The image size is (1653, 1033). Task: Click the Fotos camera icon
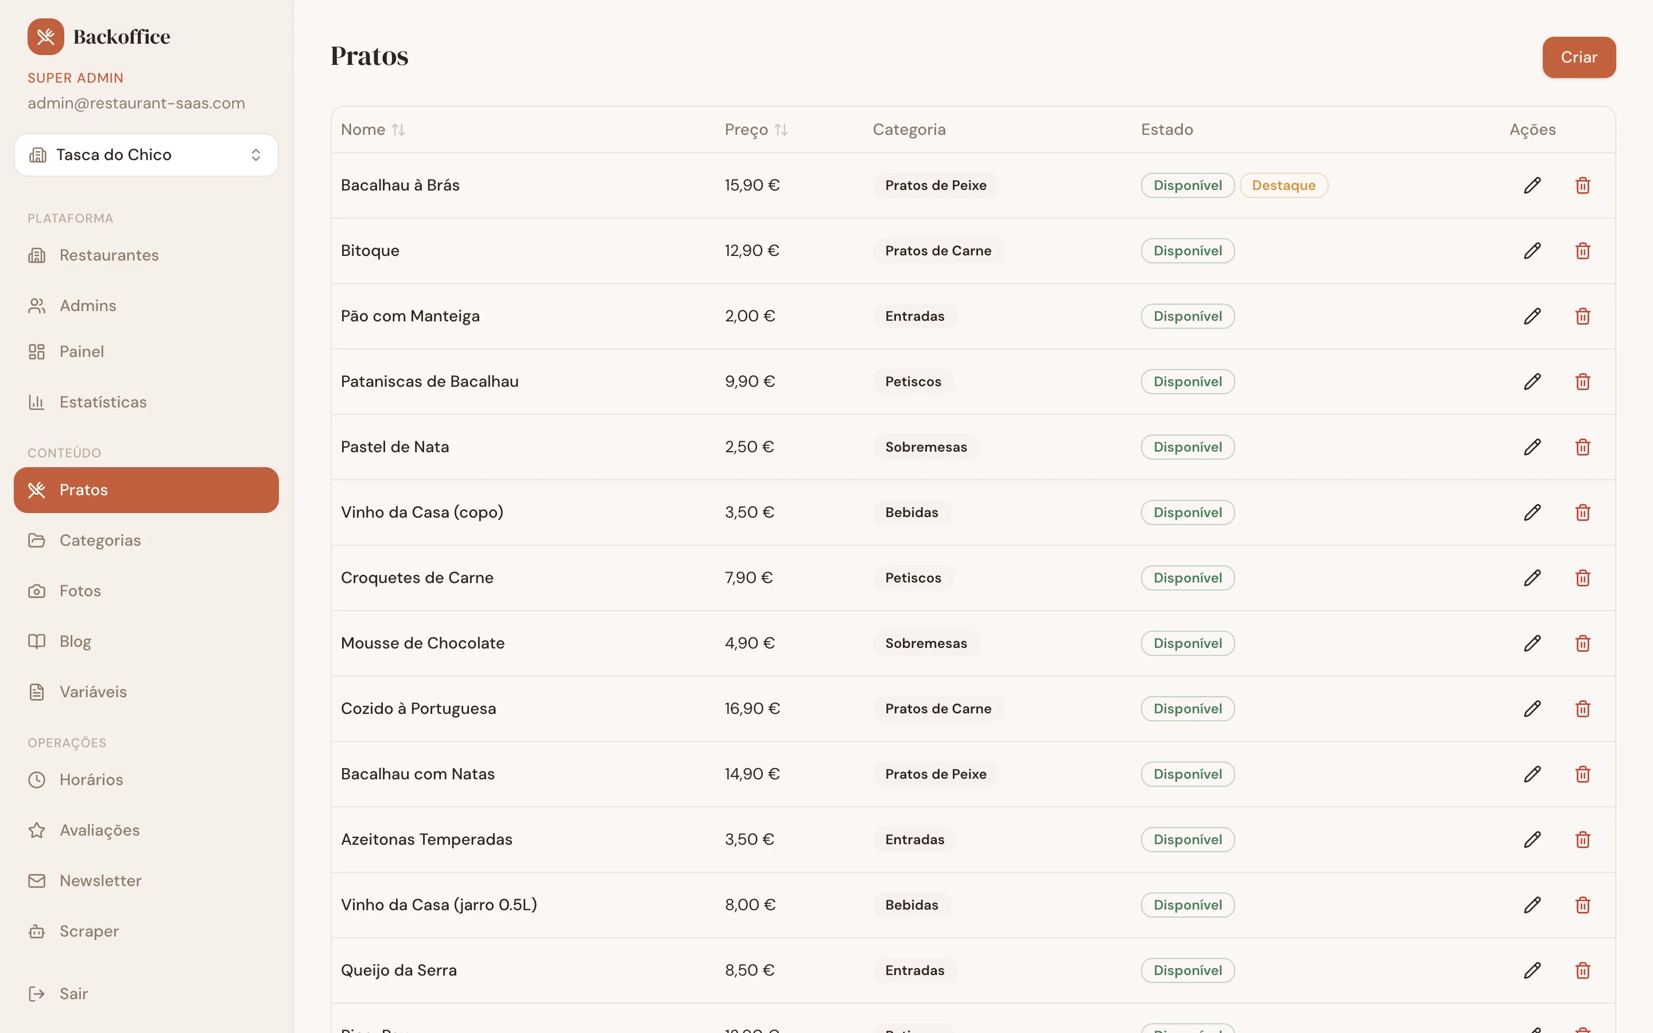(37, 591)
